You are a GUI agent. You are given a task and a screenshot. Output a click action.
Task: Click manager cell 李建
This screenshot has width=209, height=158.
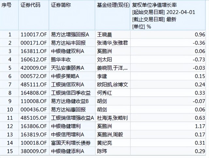click(x=102, y=76)
